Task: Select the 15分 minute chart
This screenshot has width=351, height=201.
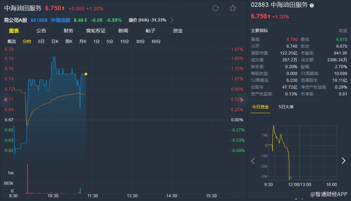Action: point(125,42)
